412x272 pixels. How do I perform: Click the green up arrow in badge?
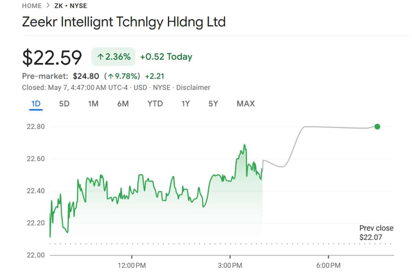(100, 57)
